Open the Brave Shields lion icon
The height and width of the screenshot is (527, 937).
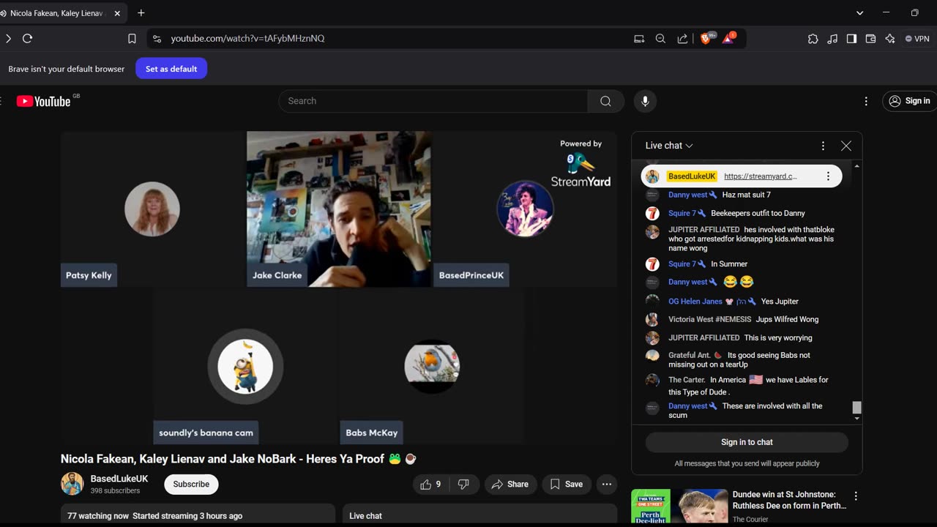(x=706, y=39)
